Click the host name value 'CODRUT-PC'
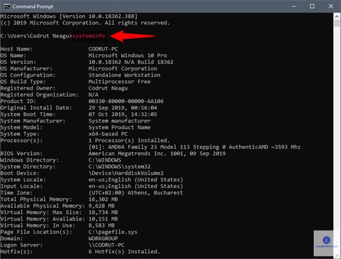The height and width of the screenshot is (259, 341). point(103,49)
